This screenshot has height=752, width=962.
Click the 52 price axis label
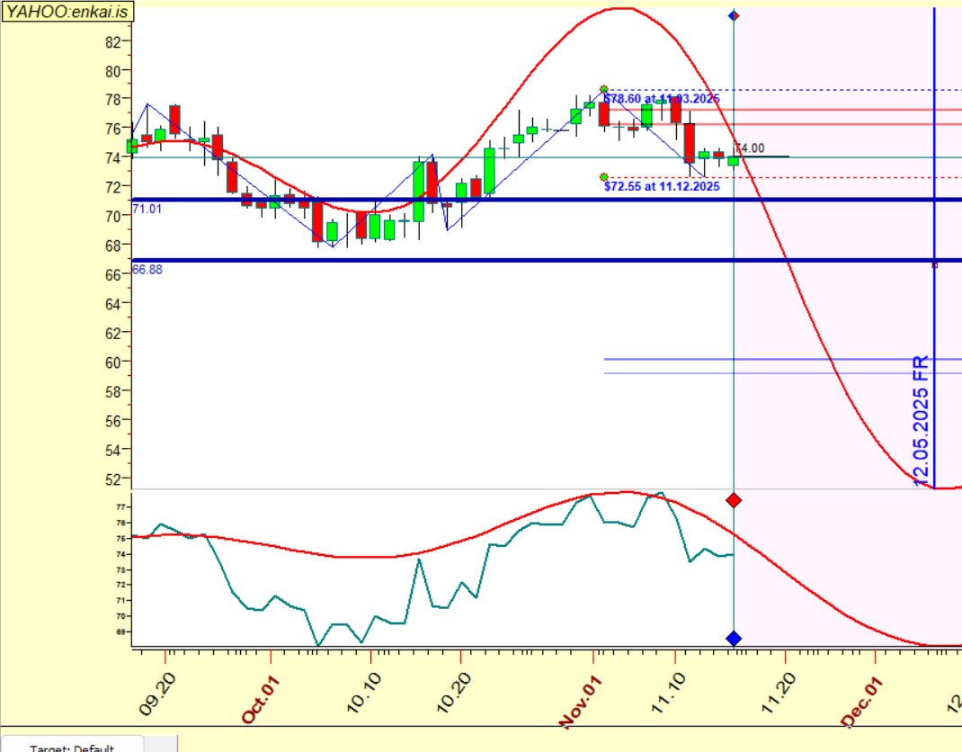(x=113, y=479)
